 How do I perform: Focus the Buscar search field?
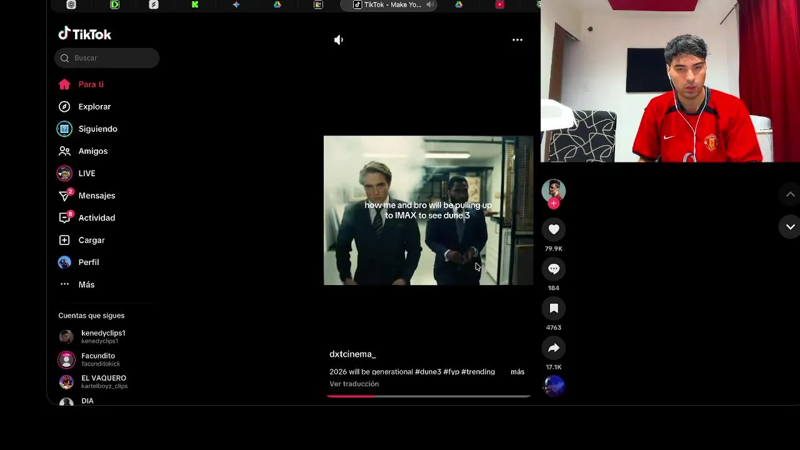[107, 58]
